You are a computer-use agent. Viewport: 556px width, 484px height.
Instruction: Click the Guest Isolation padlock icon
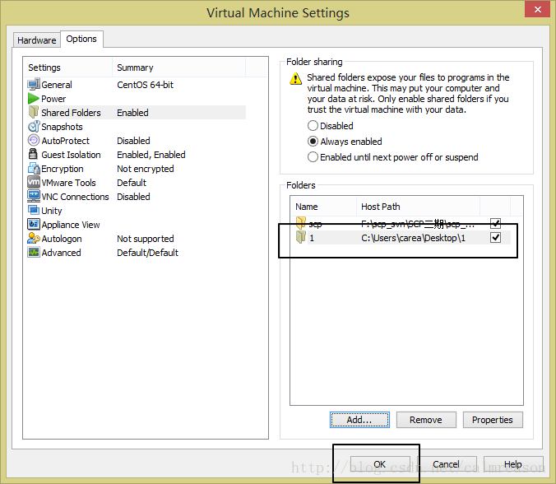(33, 154)
